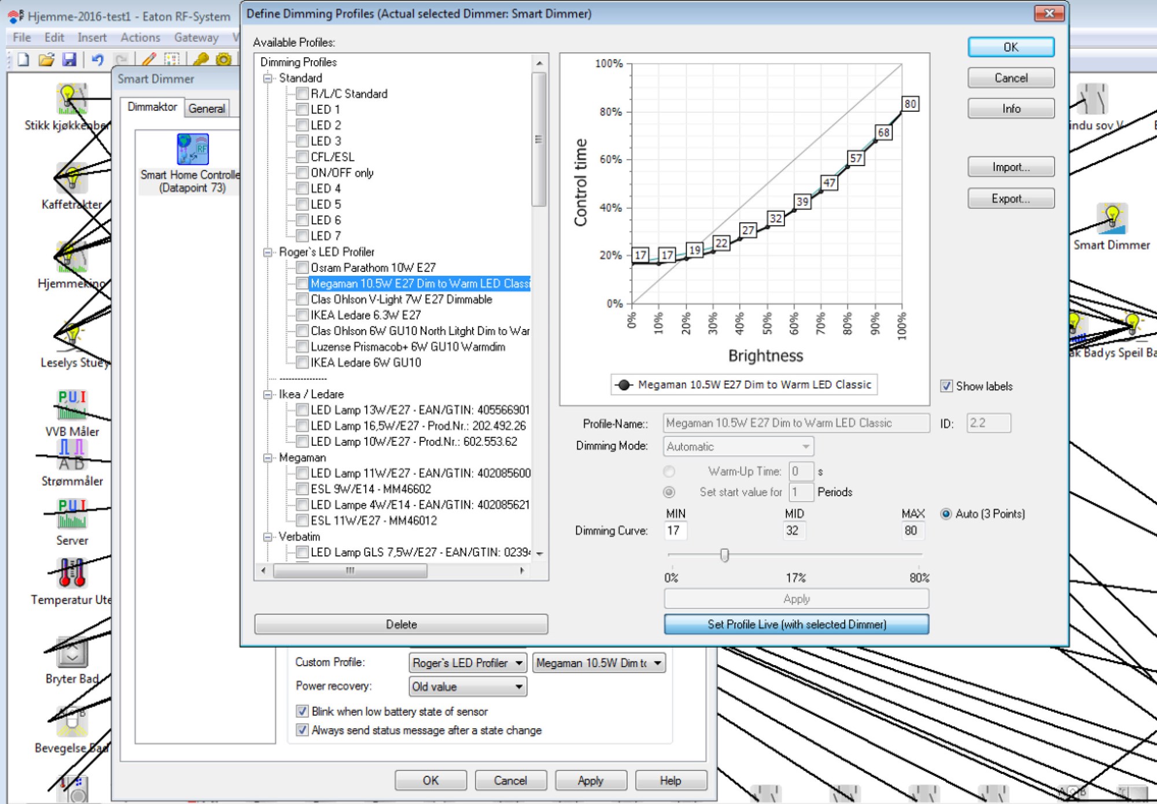Click the Delete profile button
The image size is (1157, 804).
pos(401,624)
